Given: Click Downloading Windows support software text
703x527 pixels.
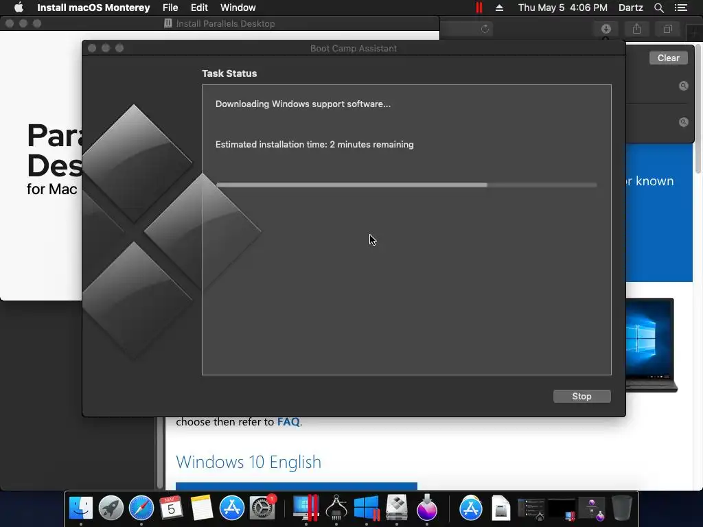Looking at the screenshot, I should [303, 104].
